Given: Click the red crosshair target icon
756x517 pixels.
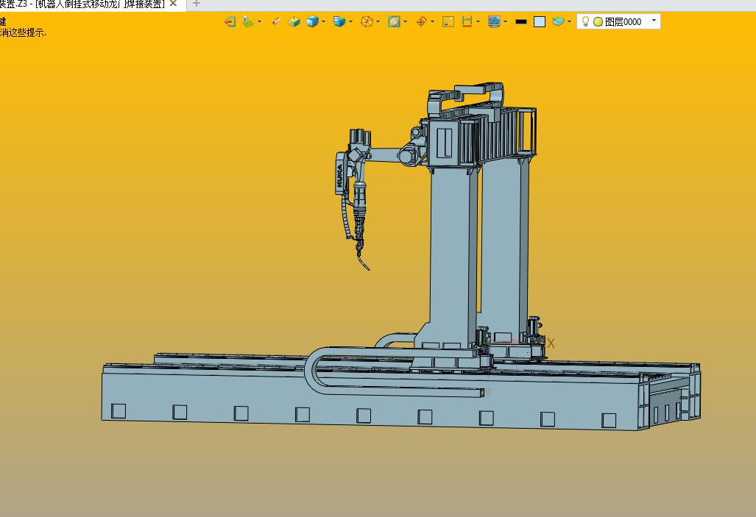Looking at the screenshot, I should coord(421,21).
